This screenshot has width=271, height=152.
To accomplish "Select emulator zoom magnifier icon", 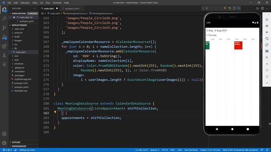I will pyautogui.click(x=267, y=57).
